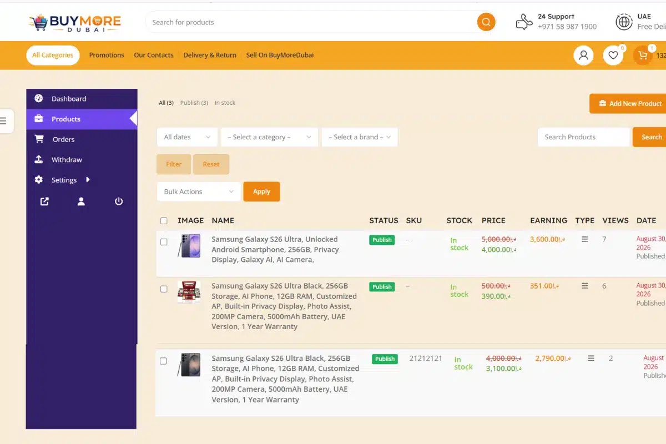Open Promotions in the navigation bar

click(107, 55)
